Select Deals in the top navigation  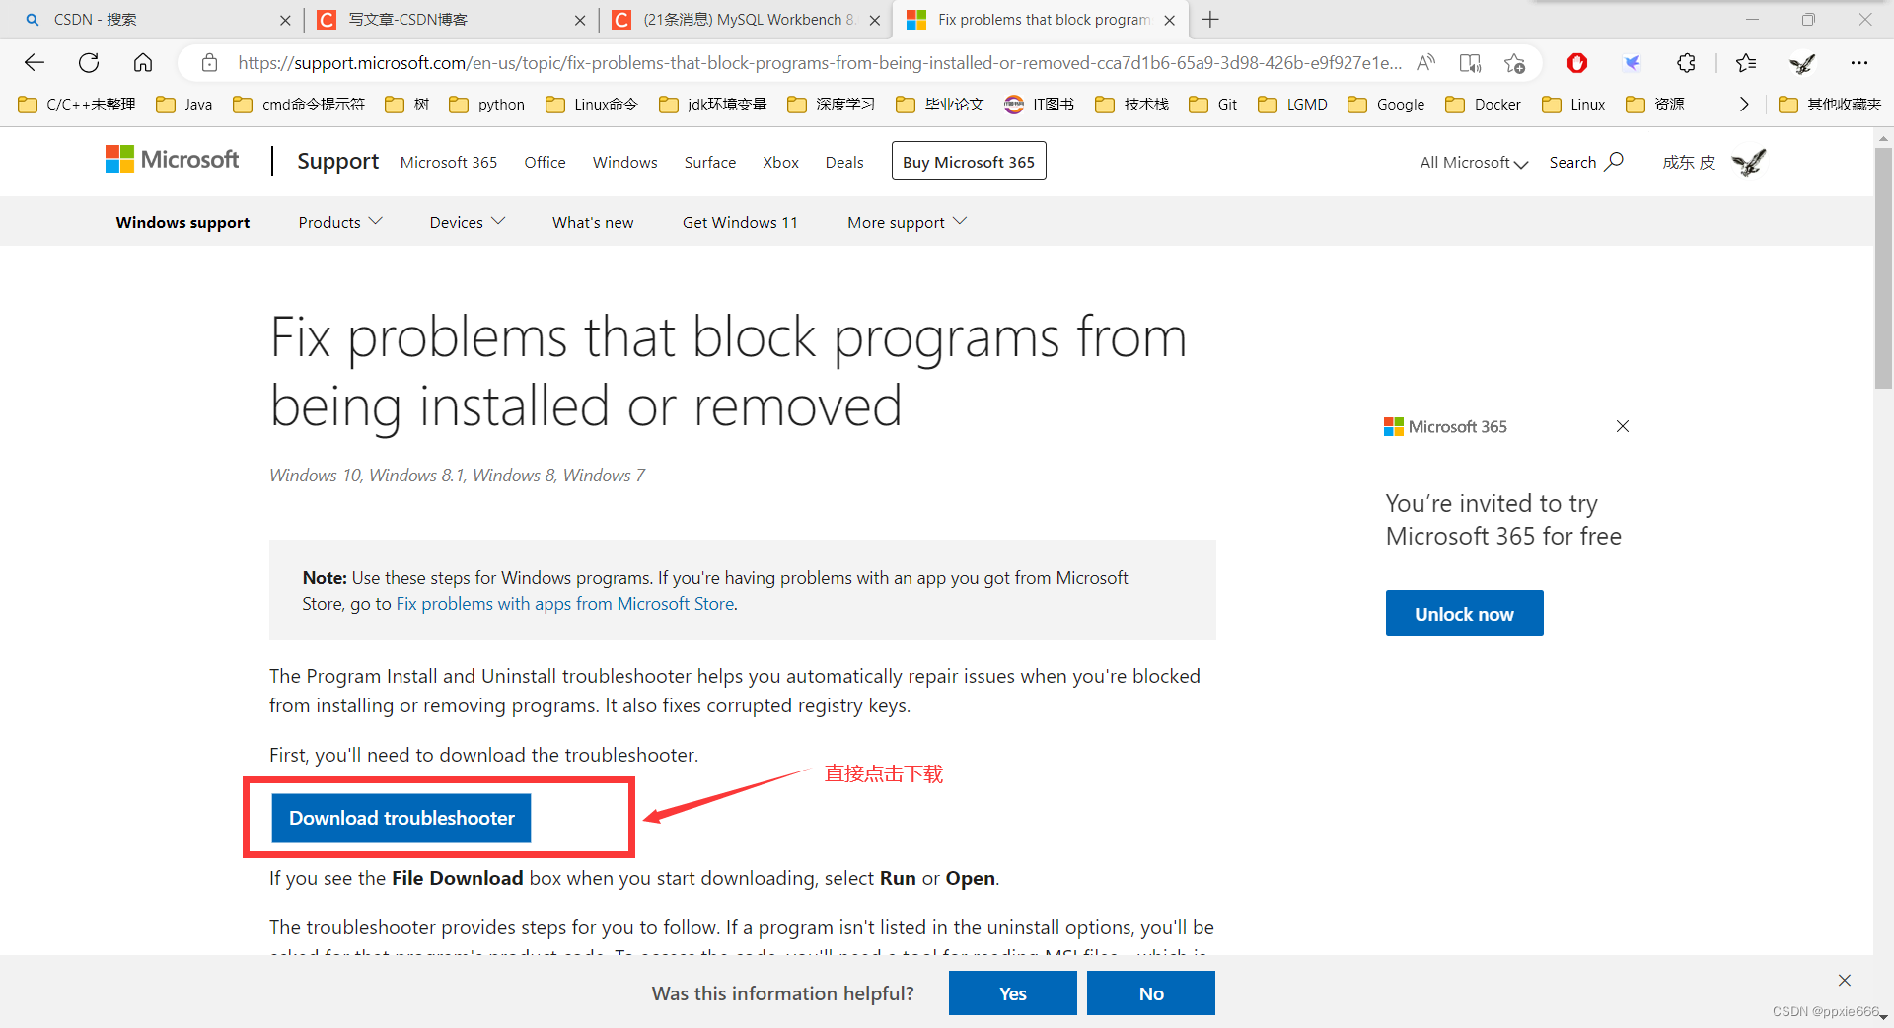pyautogui.click(x=844, y=162)
